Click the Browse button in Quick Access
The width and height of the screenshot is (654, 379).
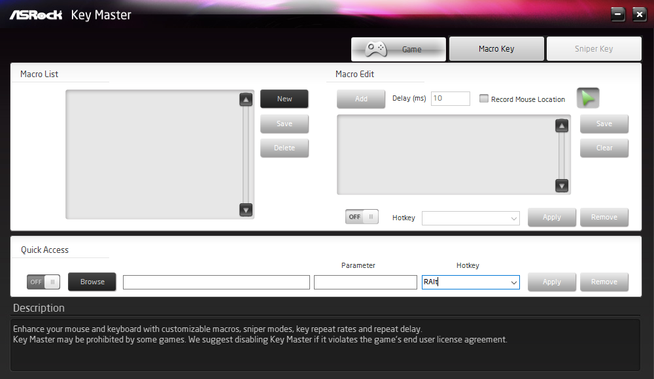tap(92, 282)
